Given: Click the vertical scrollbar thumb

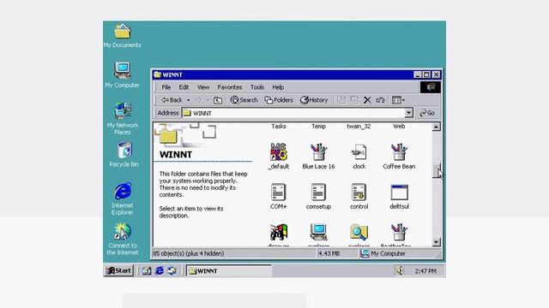Looking at the screenshot, I should tap(436, 171).
